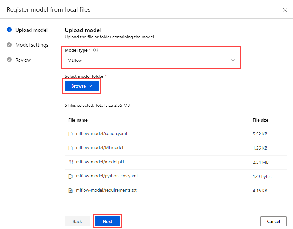Viewport: 293px width, 229px height.
Task: Go to the Model settings step
Action: (x=32, y=45)
